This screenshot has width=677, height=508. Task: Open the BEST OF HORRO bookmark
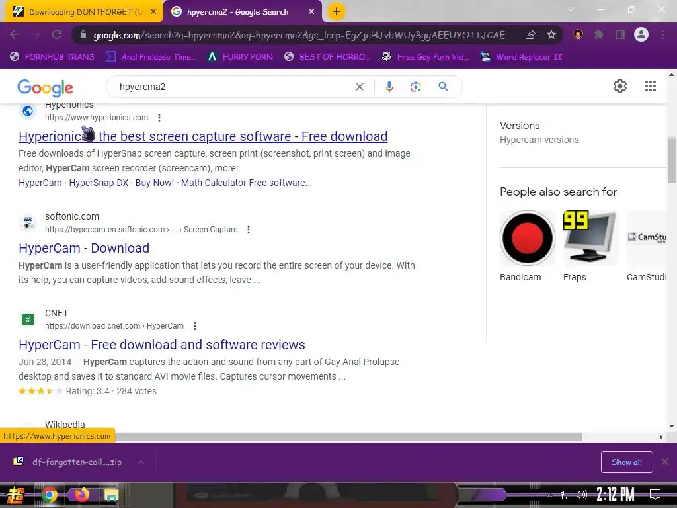(328, 57)
